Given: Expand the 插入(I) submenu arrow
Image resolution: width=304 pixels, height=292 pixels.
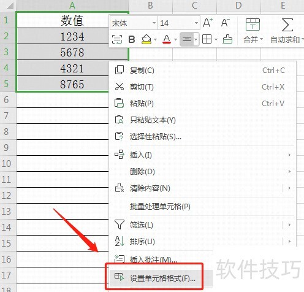Looking at the screenshot, I should point(289,155).
